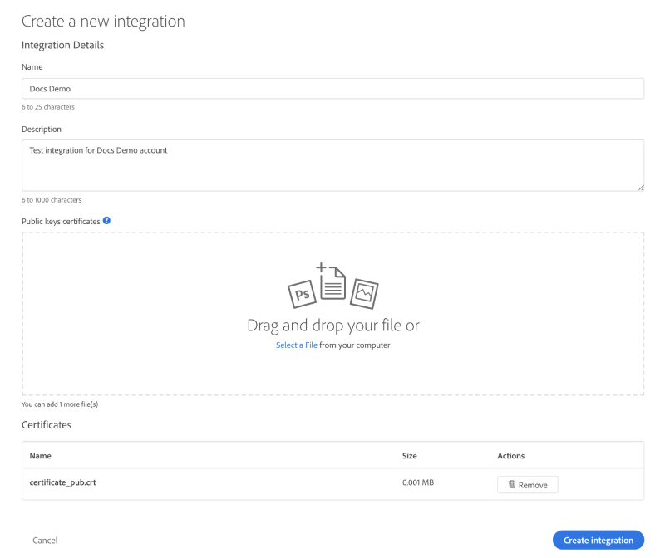
Task: Grab the Description textarea resize handle
Action: [x=640, y=188]
